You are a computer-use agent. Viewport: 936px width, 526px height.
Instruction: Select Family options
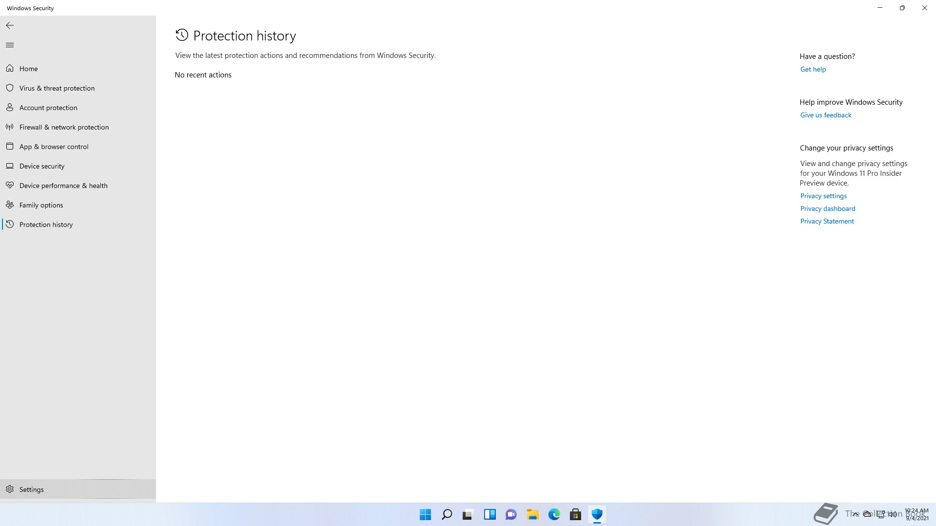[41, 205]
